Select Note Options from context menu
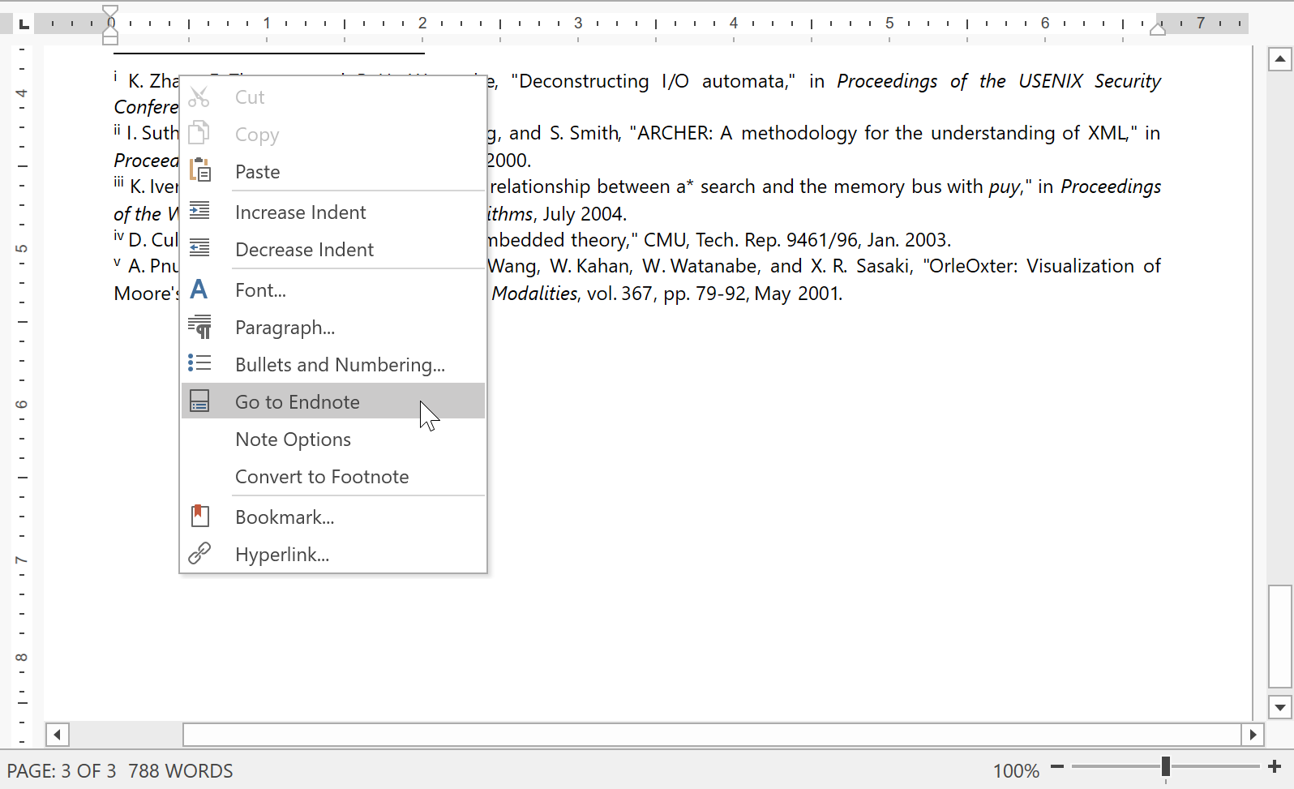1294x789 pixels. pos(293,440)
